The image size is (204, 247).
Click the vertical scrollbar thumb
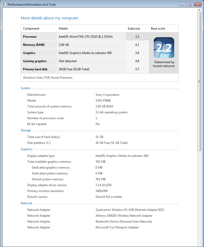click(x=199, y=81)
